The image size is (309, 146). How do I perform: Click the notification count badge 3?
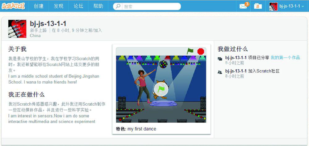pos(247,4)
